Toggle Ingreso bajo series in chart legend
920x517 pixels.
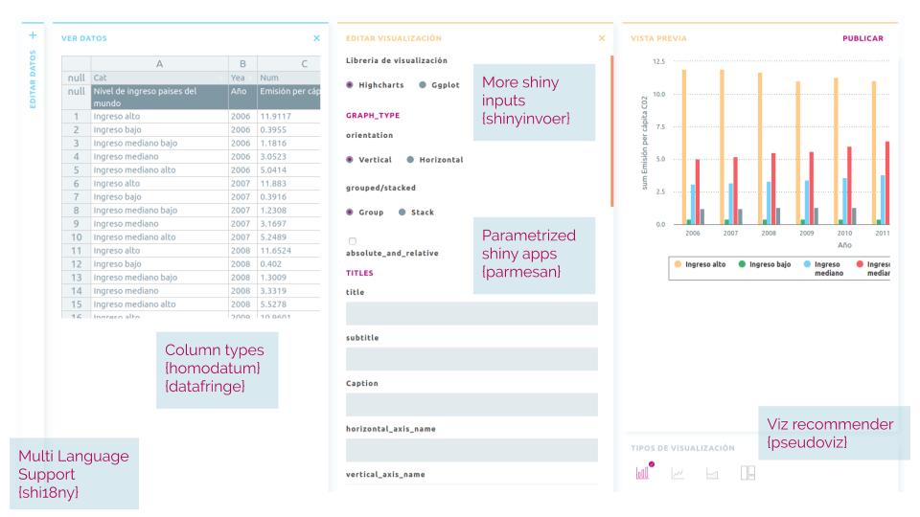[762, 264]
